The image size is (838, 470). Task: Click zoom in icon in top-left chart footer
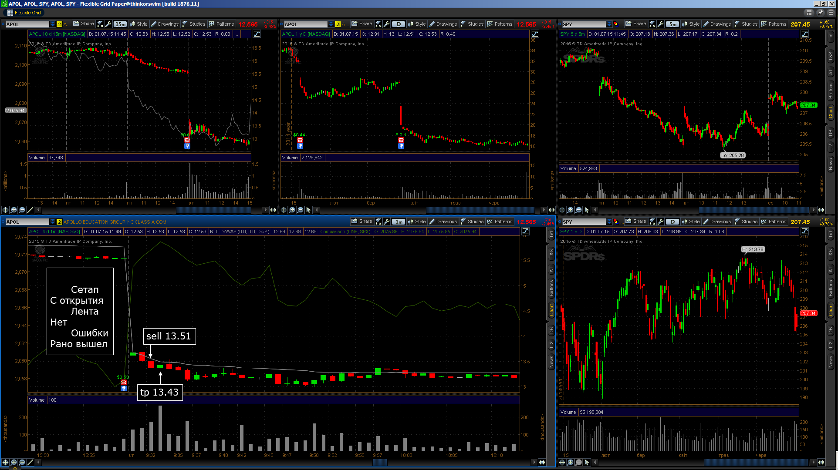coord(14,210)
